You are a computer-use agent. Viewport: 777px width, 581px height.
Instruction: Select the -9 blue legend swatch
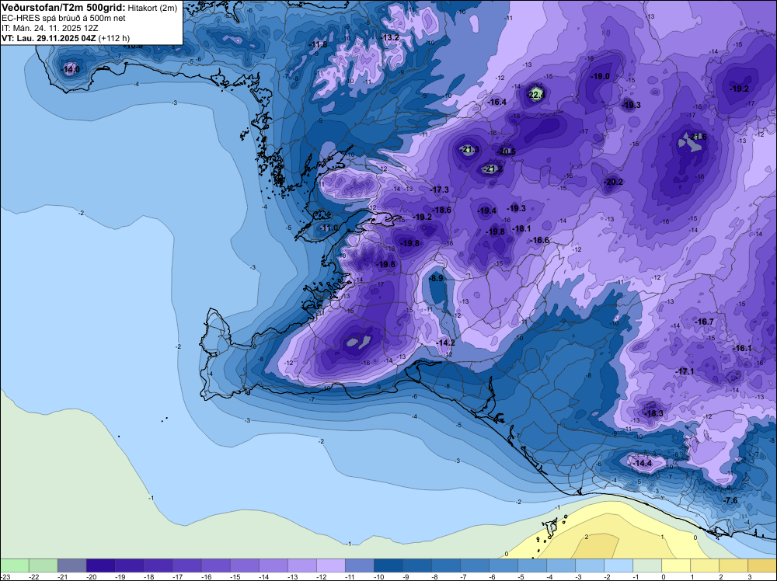tap(416, 565)
